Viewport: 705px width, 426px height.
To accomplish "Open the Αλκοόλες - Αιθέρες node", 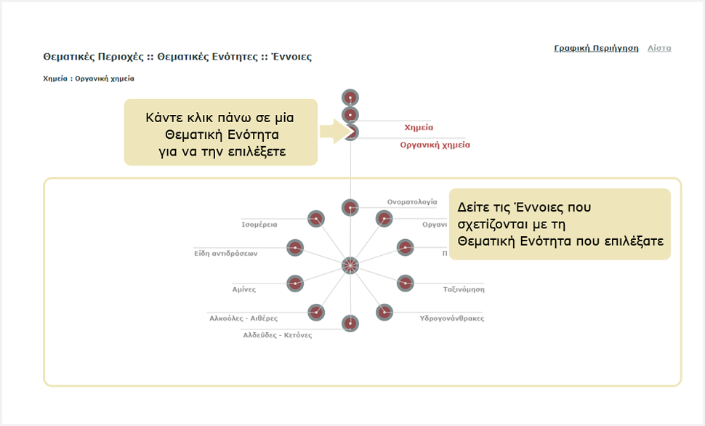I will (x=315, y=312).
